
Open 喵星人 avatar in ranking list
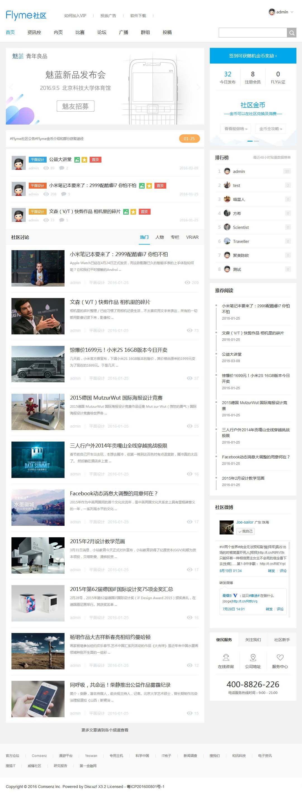(227, 199)
